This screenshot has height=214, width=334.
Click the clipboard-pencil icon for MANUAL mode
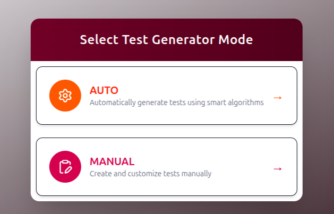[65, 167]
